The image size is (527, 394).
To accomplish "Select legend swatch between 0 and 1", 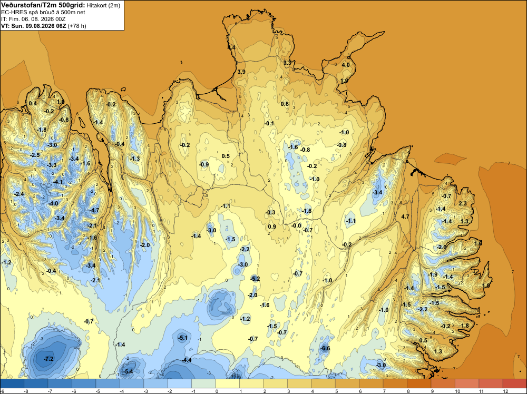I will point(227,383).
